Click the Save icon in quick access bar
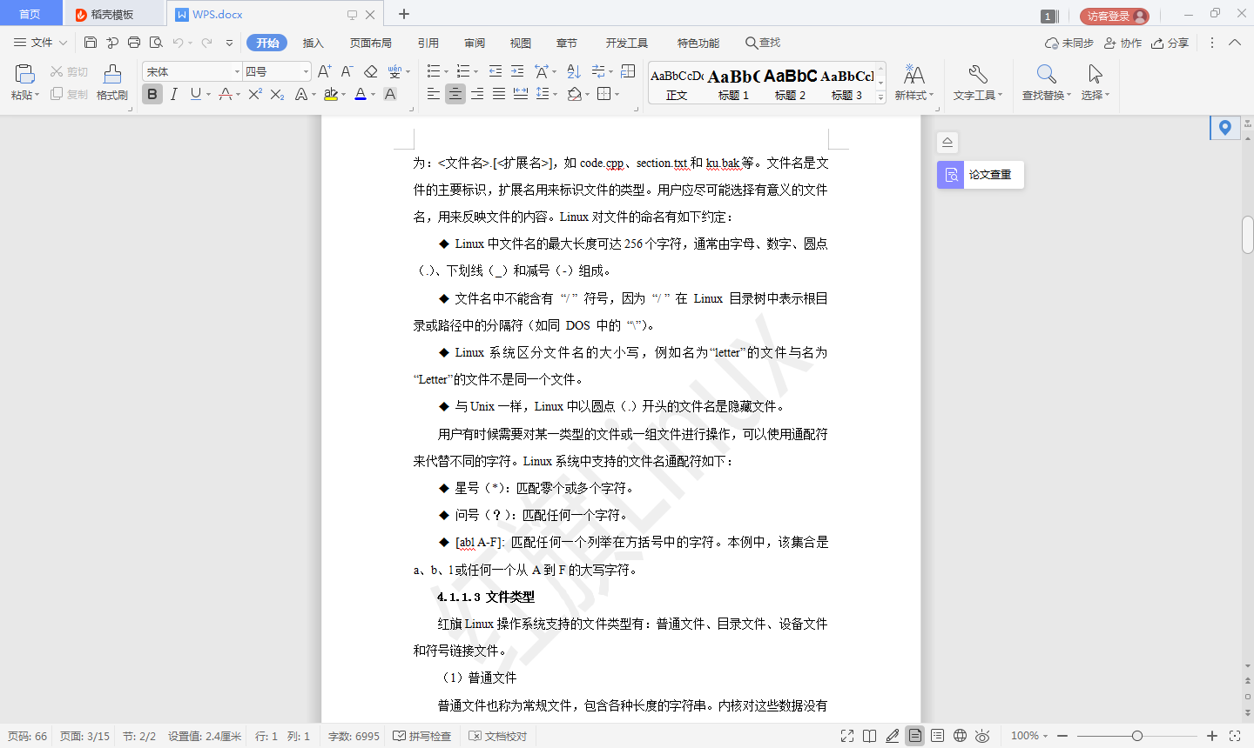Image resolution: width=1254 pixels, height=748 pixels. tap(91, 43)
